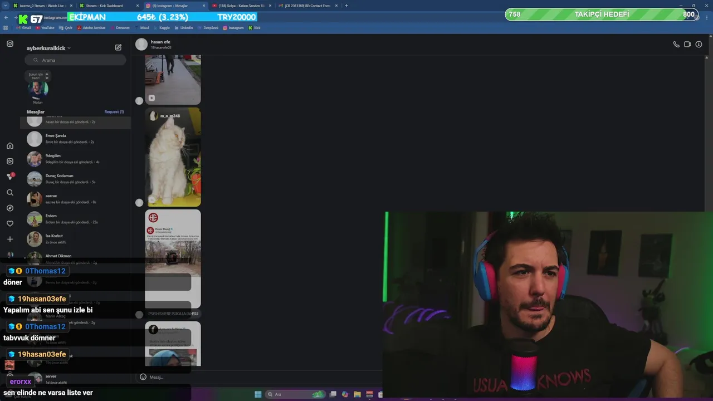The width and height of the screenshot is (713, 401).
Task: Open the LinkedIn bookmark
Action: tap(184, 28)
